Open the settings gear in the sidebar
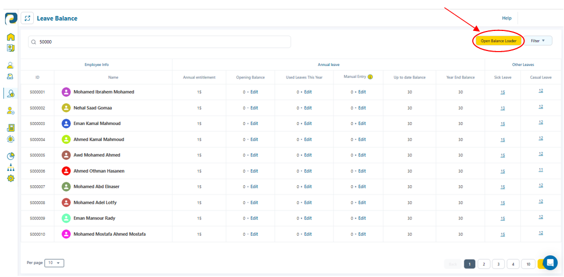564x277 pixels. tap(10, 178)
